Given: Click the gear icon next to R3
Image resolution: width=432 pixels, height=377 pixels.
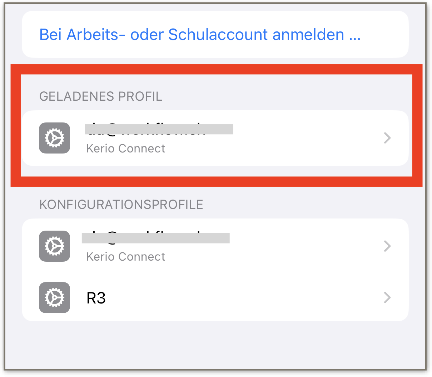Looking at the screenshot, I should pos(54,297).
